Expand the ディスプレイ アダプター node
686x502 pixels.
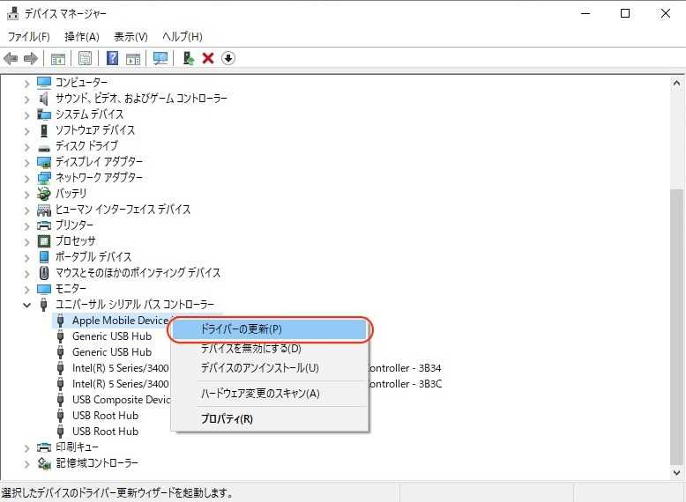coord(27,162)
